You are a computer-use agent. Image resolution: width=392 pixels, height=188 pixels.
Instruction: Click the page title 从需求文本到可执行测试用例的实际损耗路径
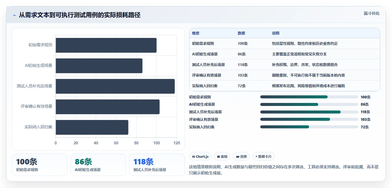(80, 15)
